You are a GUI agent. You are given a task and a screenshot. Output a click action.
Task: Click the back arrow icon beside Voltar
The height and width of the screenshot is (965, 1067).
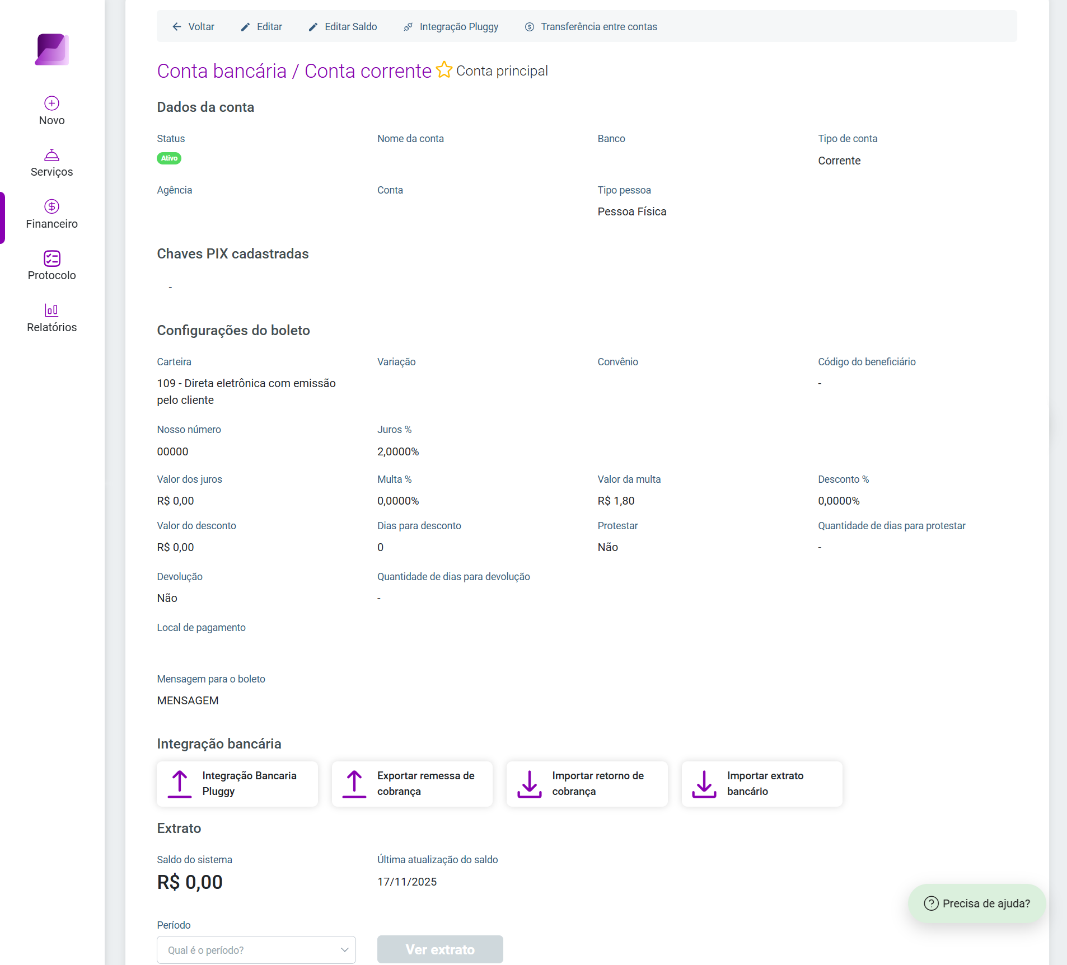click(x=177, y=27)
